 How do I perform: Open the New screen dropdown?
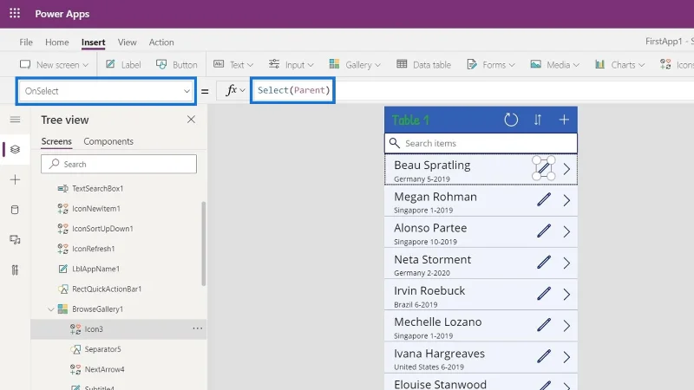(x=54, y=64)
